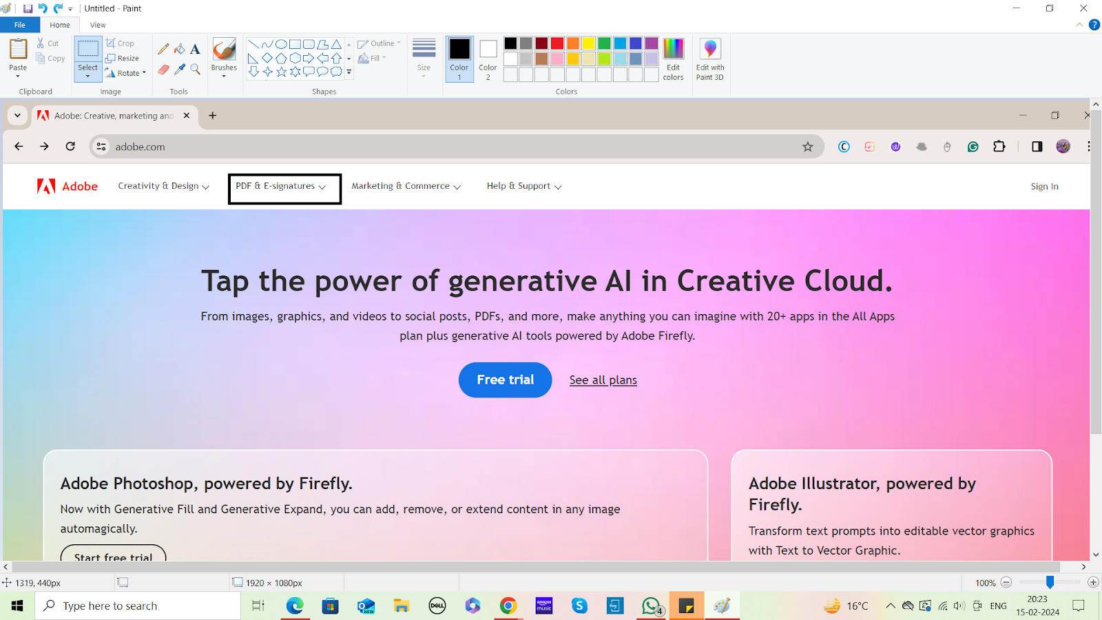Choose the Line shape
This screenshot has height=620, width=1102.
coord(253,44)
